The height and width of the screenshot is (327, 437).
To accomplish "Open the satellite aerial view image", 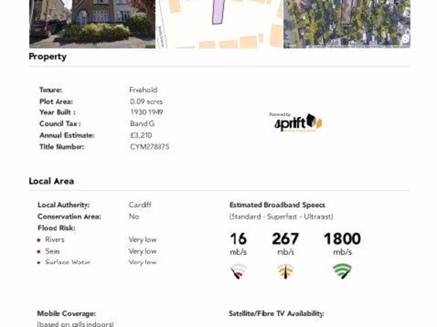I will 347,23.
